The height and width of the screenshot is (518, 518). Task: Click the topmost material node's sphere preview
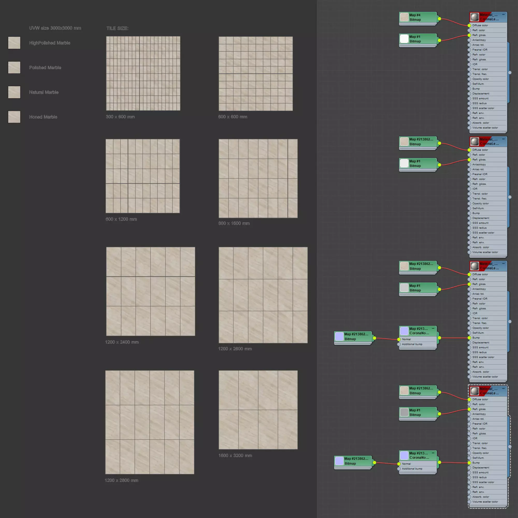[474, 17]
